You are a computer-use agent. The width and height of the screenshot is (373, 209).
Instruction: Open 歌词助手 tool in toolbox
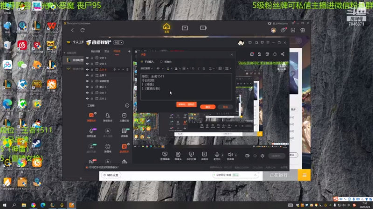click(x=124, y=148)
